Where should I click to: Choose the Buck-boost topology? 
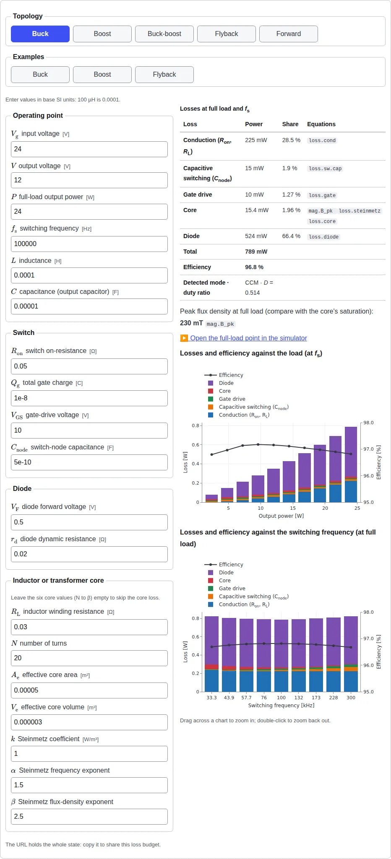[x=164, y=34]
